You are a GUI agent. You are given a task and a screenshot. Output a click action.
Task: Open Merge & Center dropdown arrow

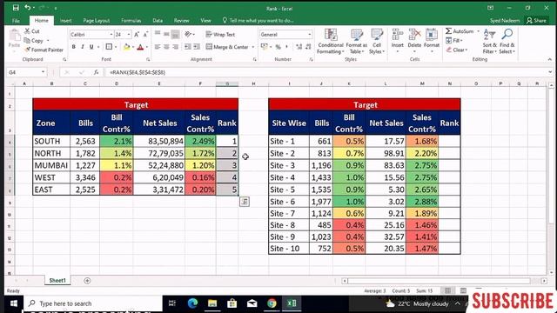click(x=253, y=47)
